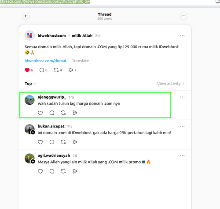Repost ajenggwurip_ comment
Screen dimensions: 220x209
[63, 113]
